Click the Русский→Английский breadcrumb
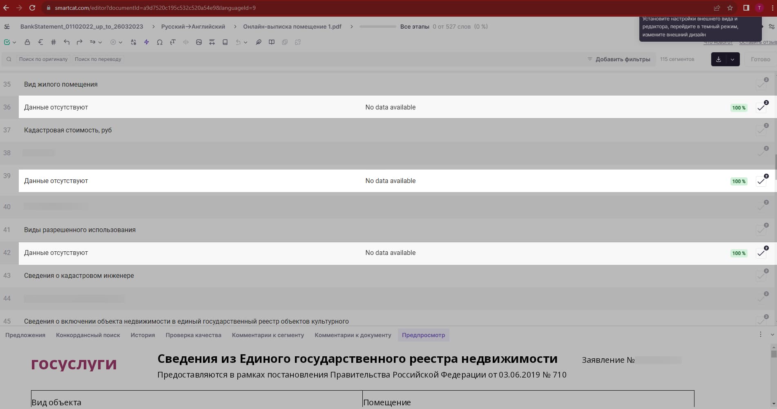777x409 pixels. point(193,27)
